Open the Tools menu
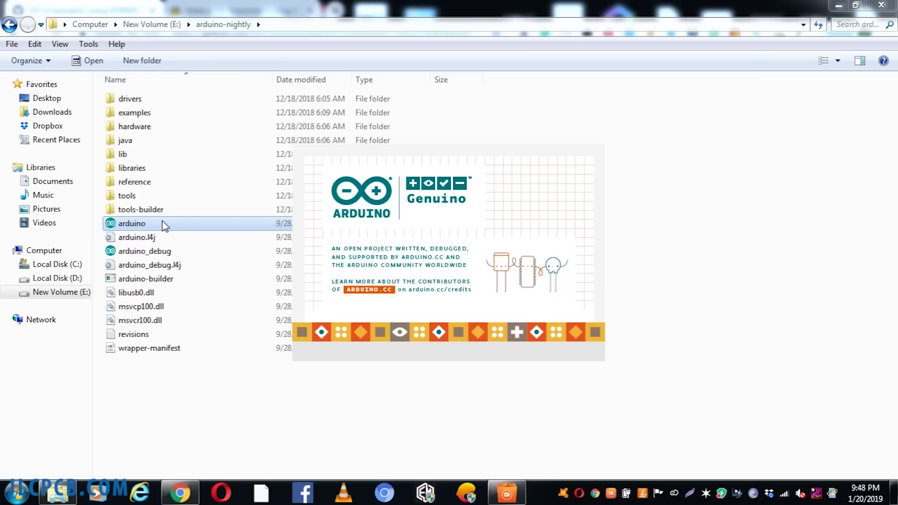The image size is (898, 505). coord(88,44)
